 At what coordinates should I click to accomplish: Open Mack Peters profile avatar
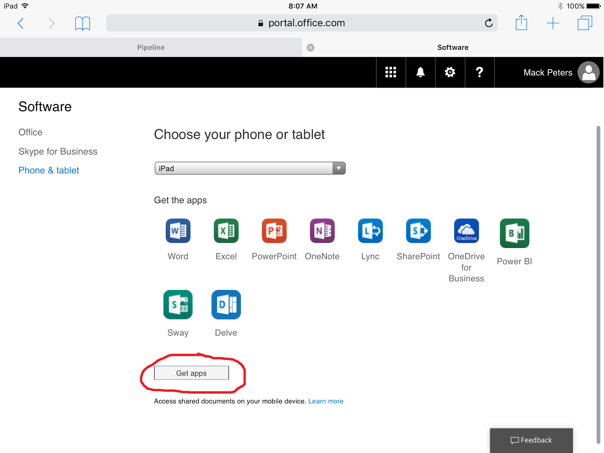click(x=589, y=72)
